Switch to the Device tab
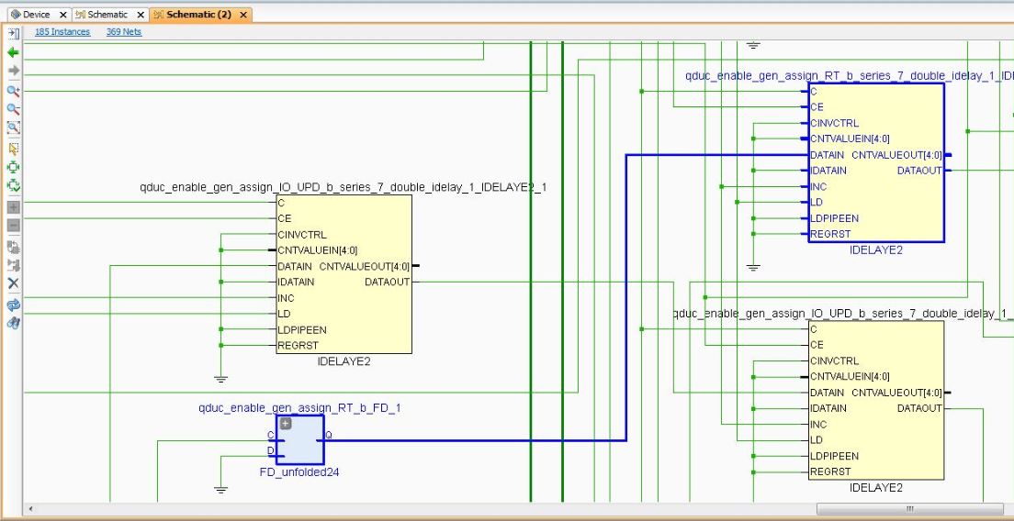1014x521 pixels. click(35, 15)
